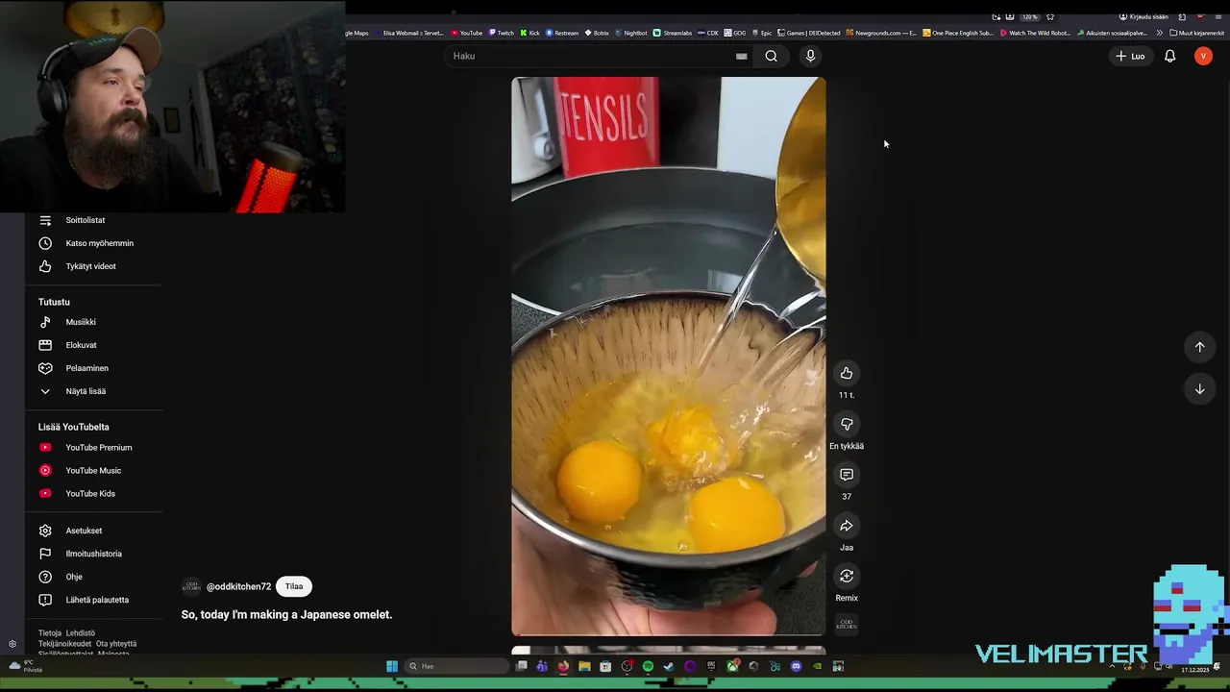
Task: Open taskbar weather widget
Action: tap(26, 666)
